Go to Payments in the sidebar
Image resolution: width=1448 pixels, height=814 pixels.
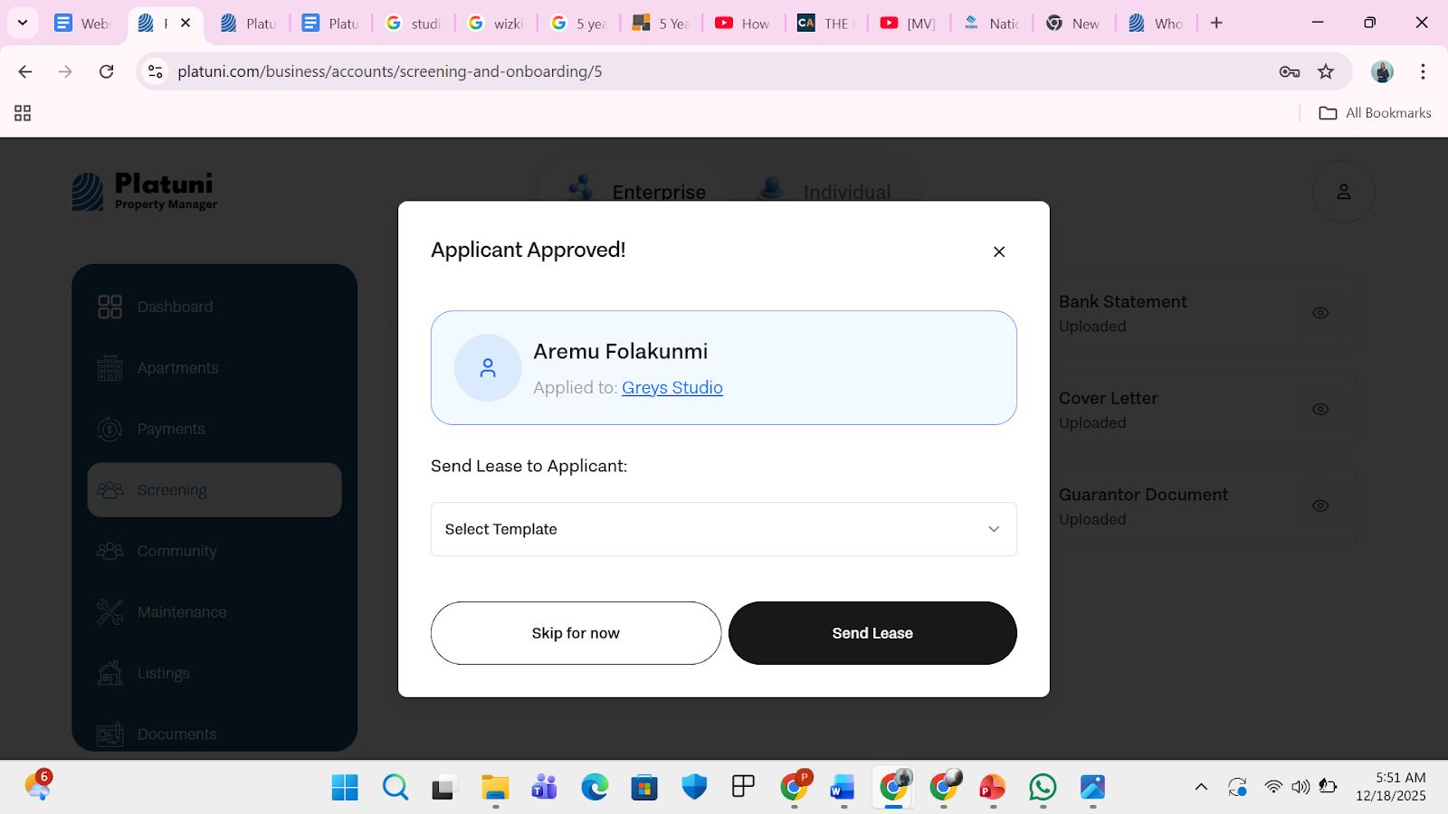[x=214, y=429]
